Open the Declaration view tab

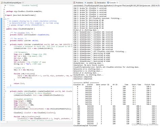coord(100,3)
